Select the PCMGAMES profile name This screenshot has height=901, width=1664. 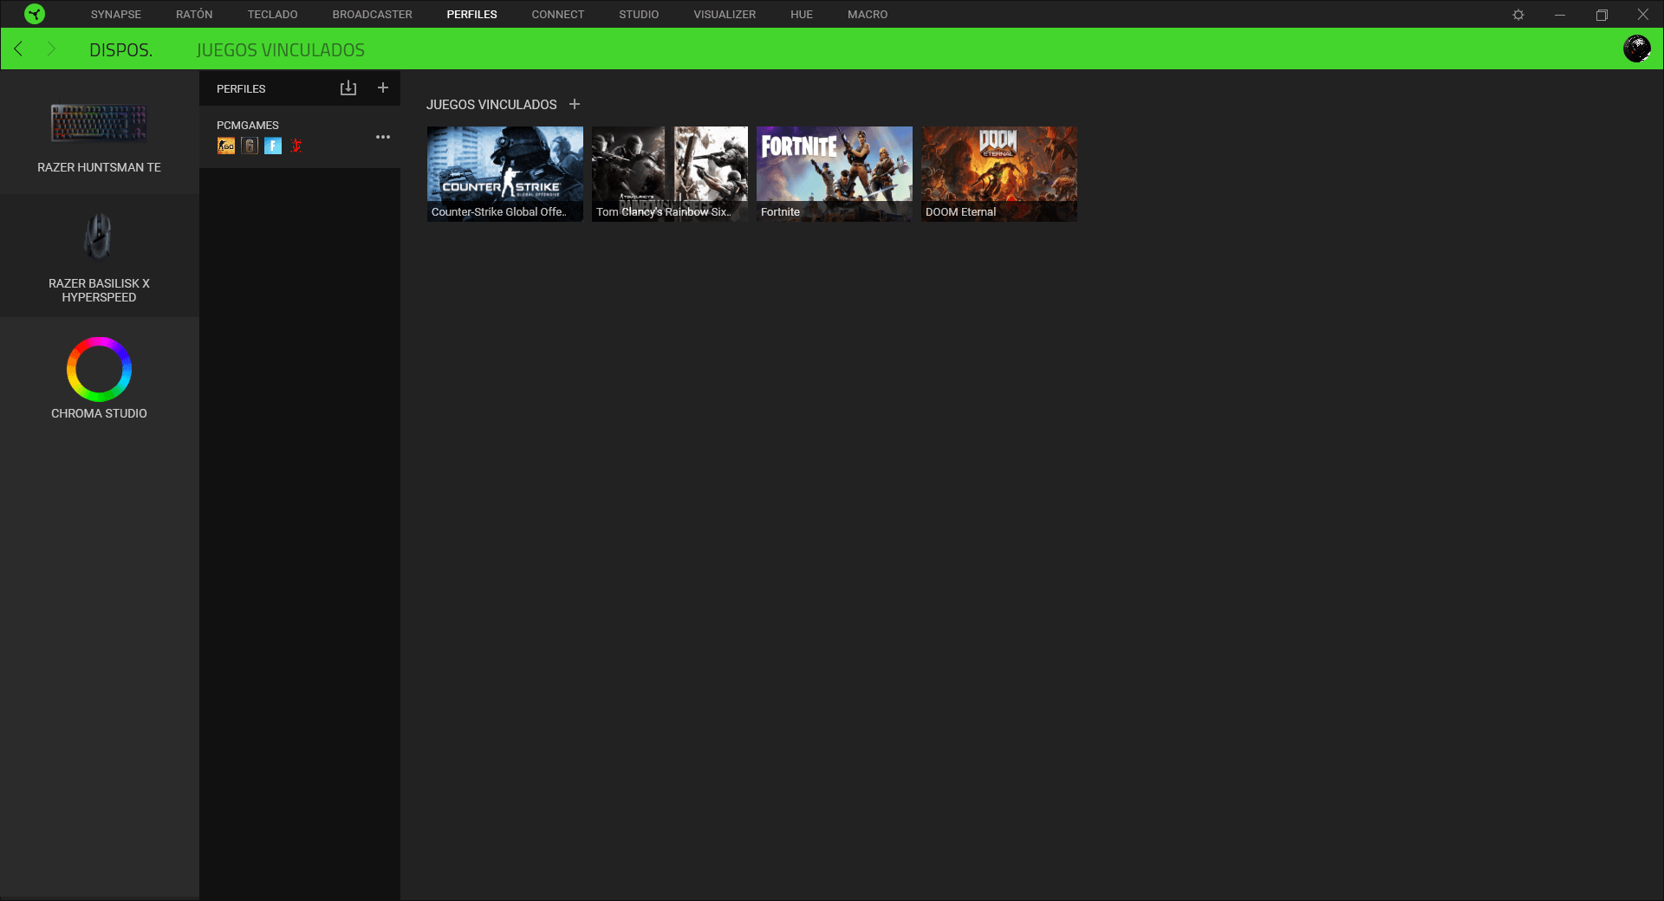[248, 126]
